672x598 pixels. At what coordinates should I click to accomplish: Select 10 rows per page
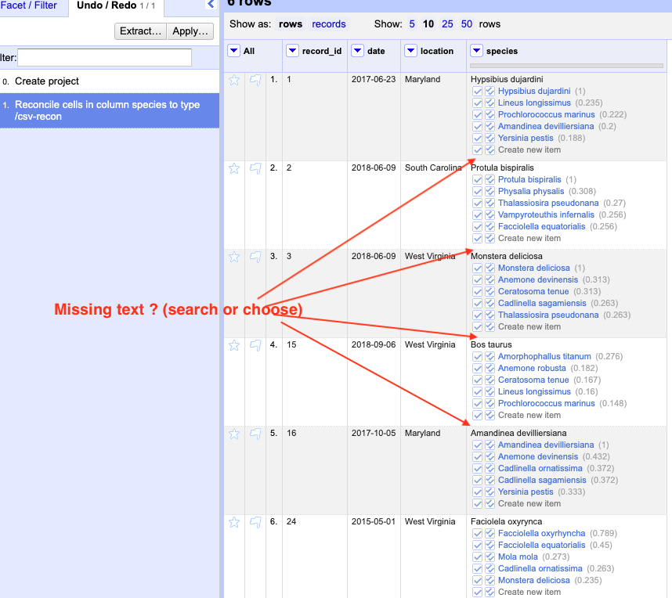click(x=428, y=24)
